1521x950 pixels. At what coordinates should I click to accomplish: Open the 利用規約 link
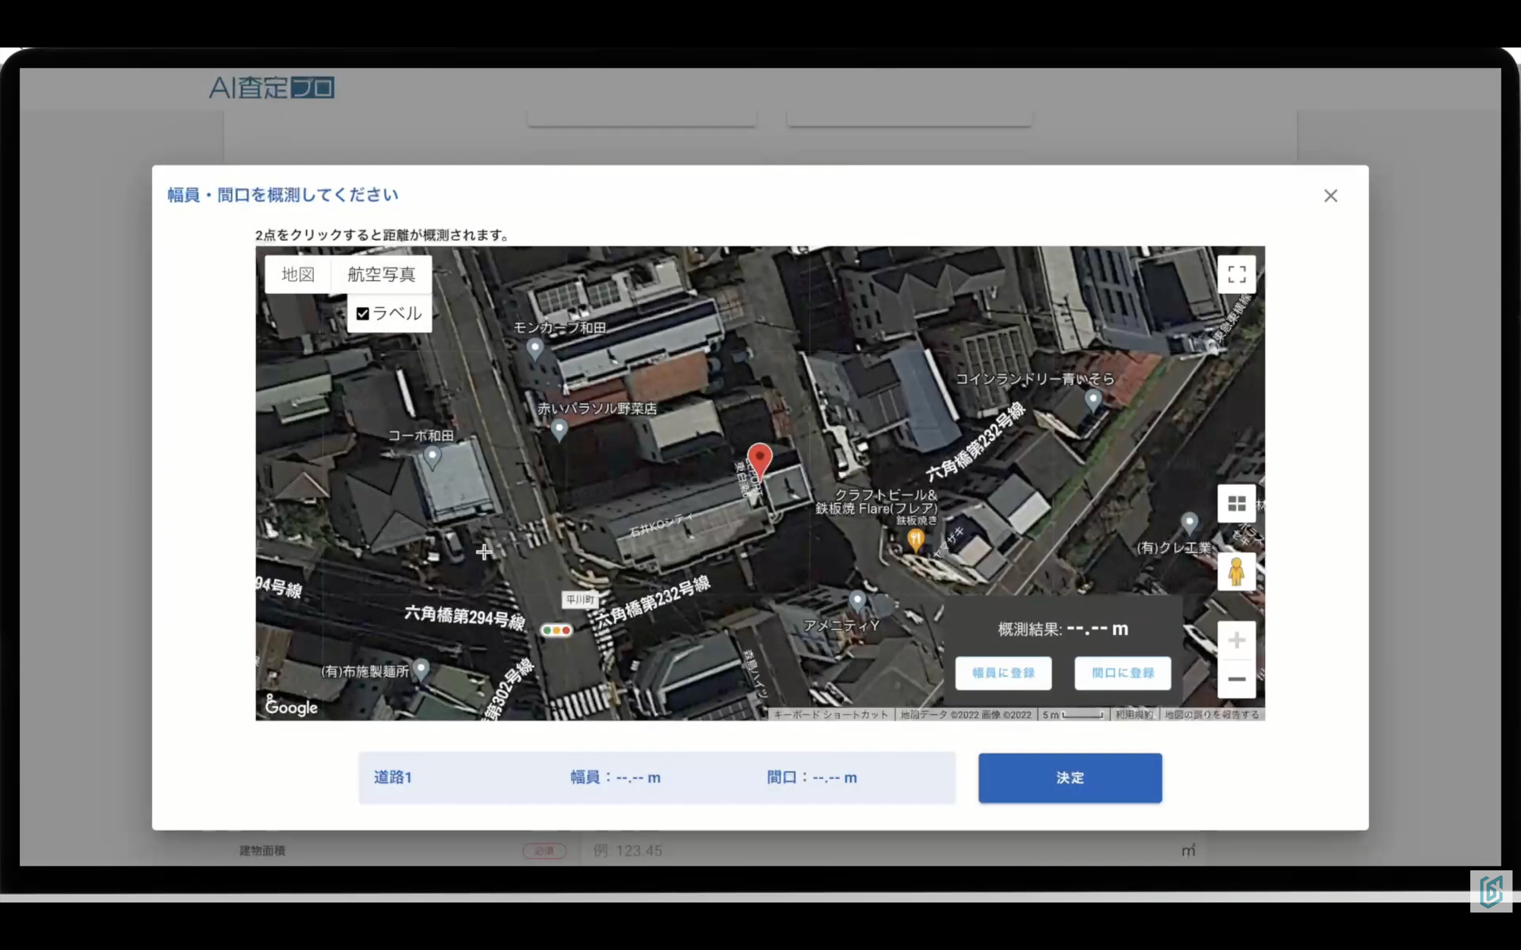1134,715
